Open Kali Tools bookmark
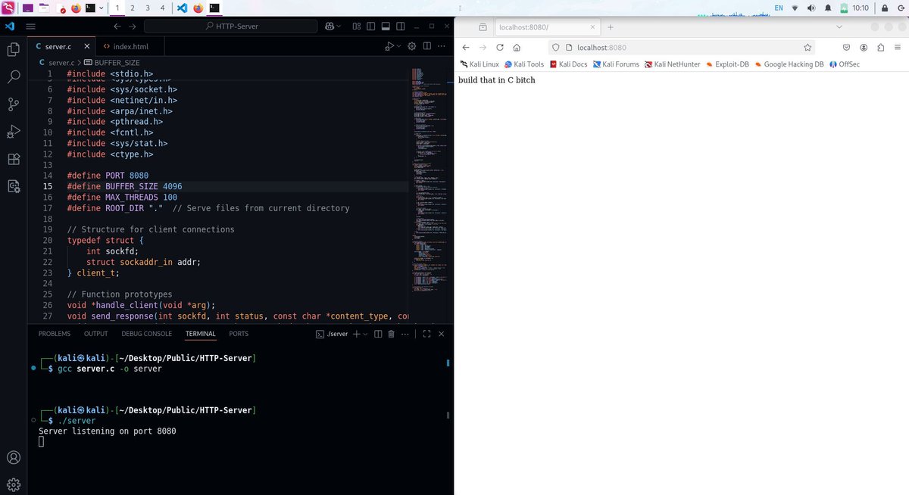This screenshot has width=909, height=495. pos(524,64)
